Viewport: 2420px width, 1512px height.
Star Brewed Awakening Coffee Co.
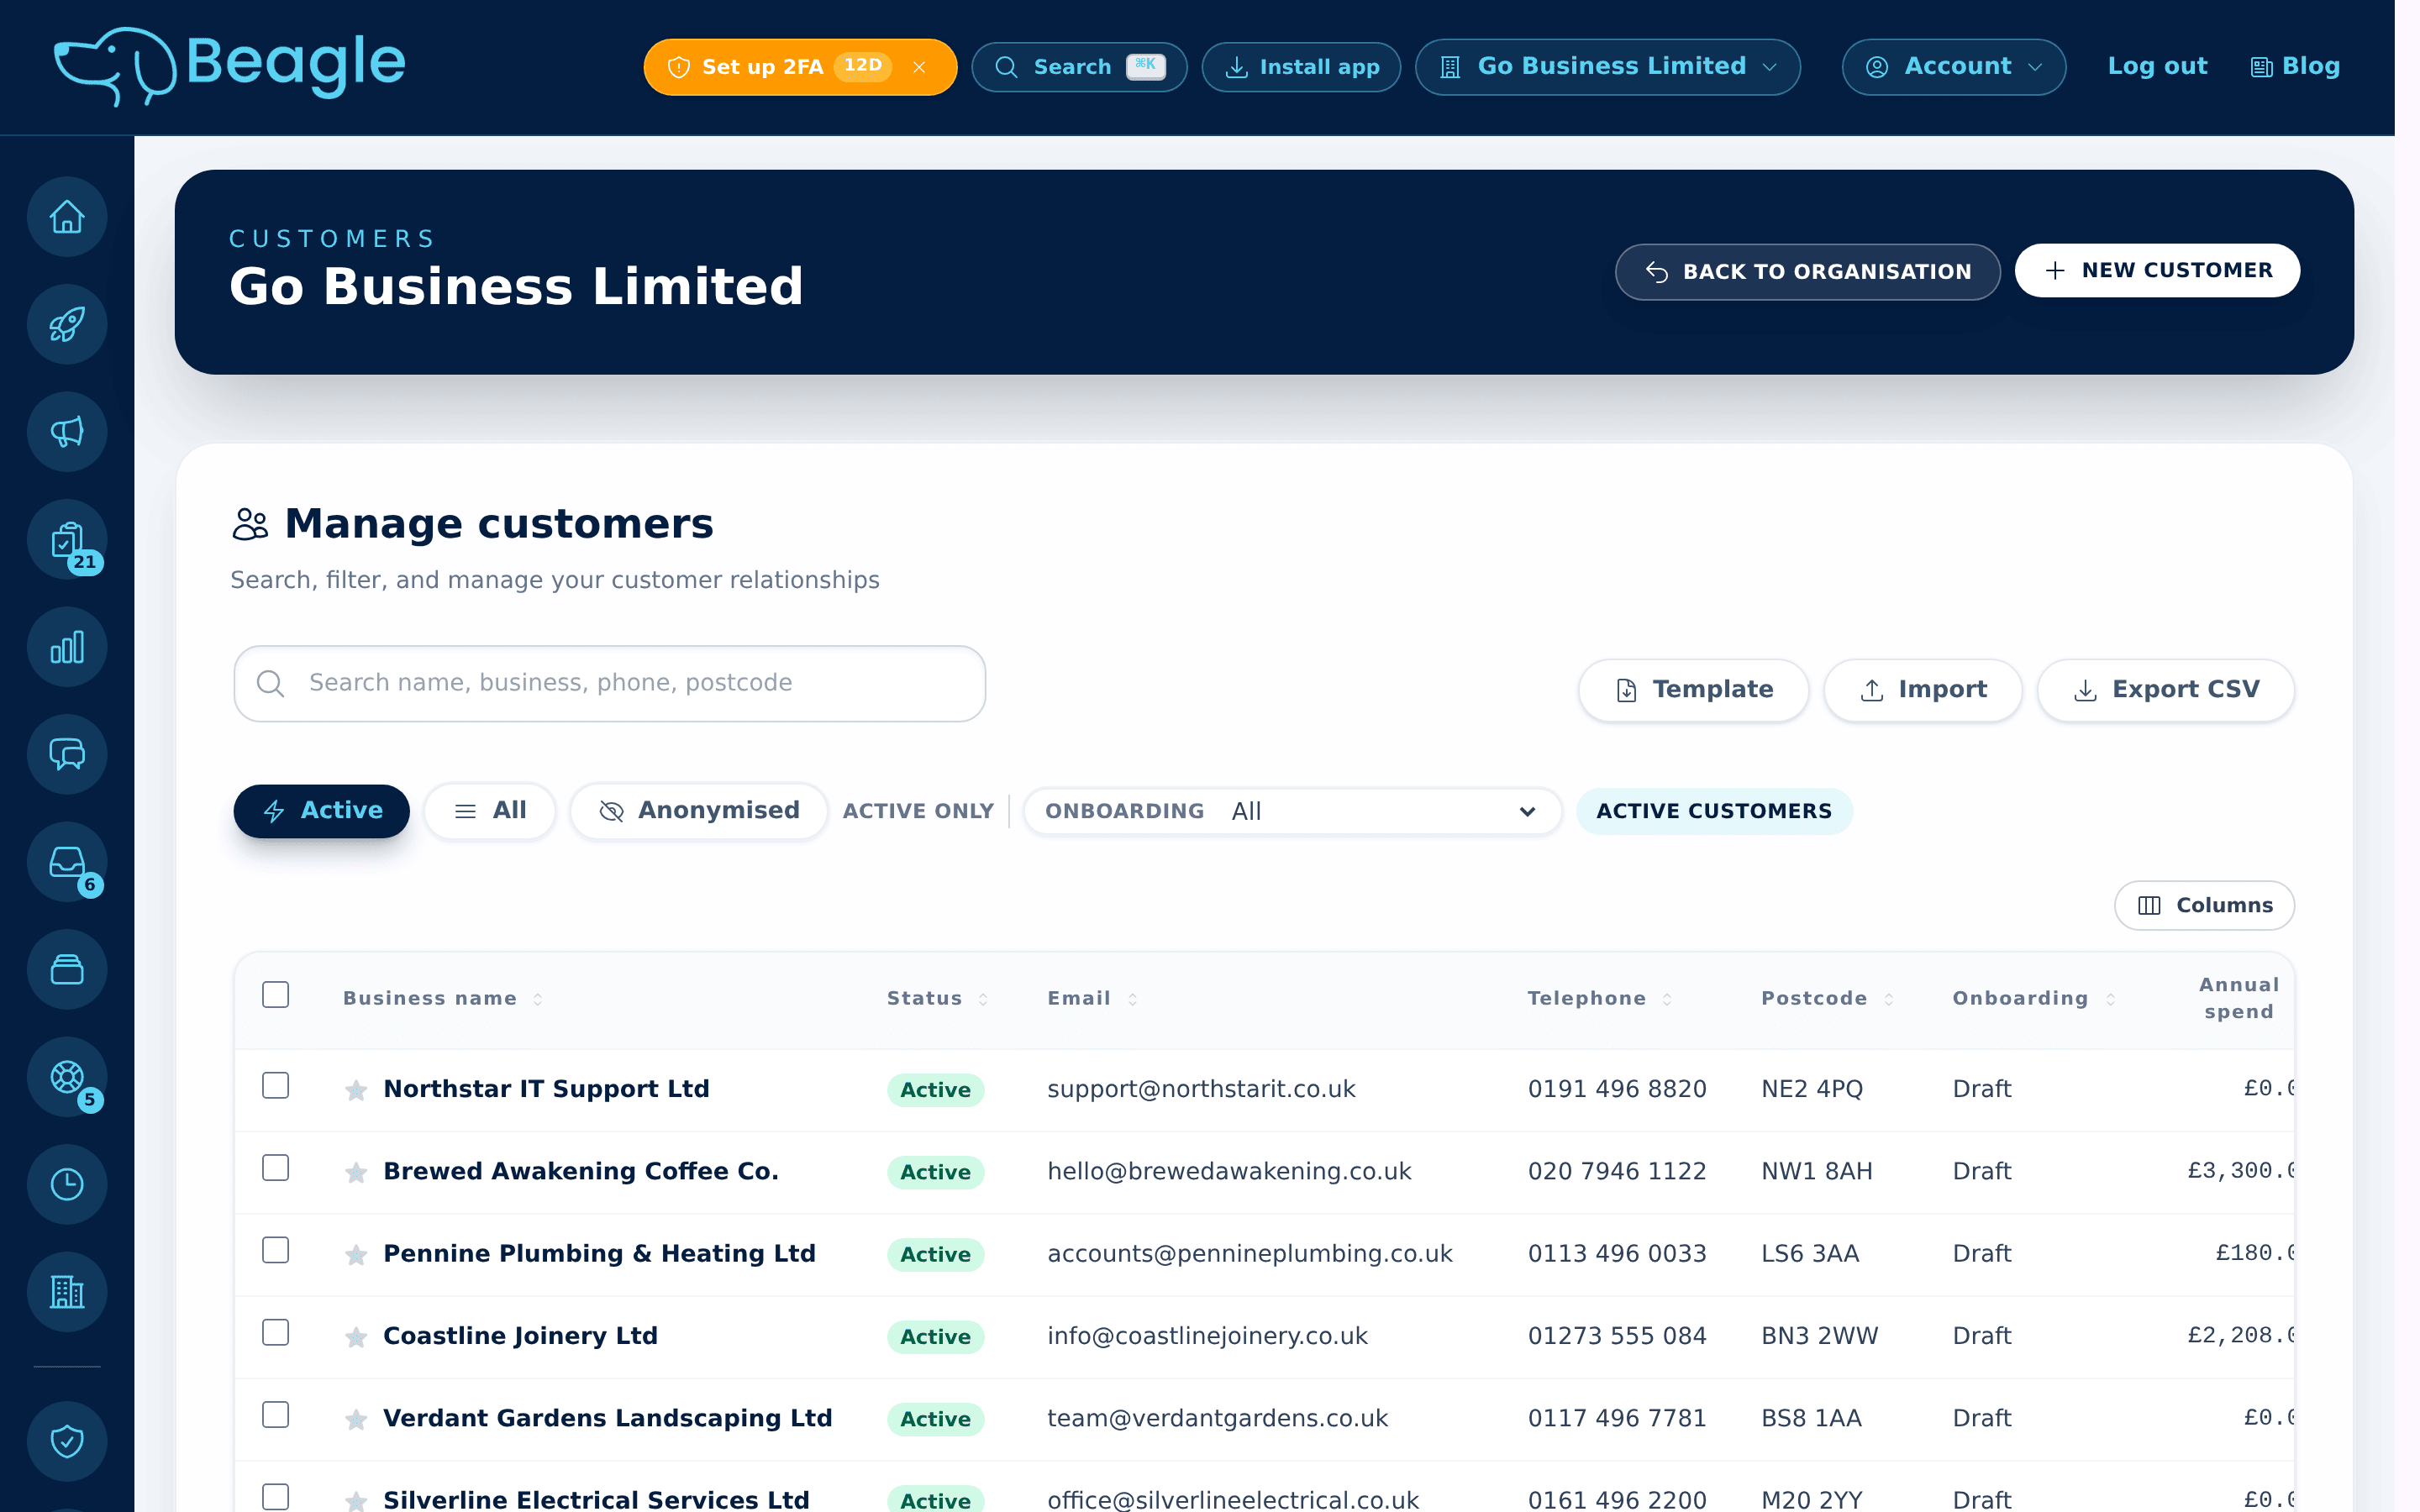pyautogui.click(x=356, y=1172)
